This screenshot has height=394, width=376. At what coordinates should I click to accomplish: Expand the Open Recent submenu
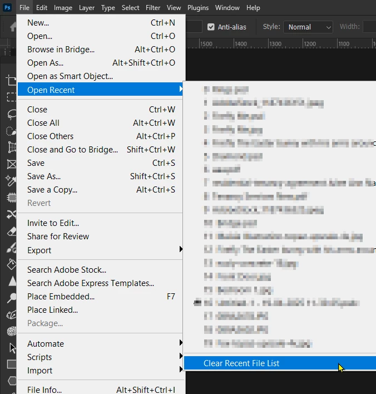101,90
